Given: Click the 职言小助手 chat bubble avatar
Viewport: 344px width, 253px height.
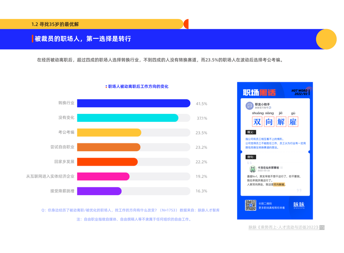Looking at the screenshot, I should (x=249, y=106).
